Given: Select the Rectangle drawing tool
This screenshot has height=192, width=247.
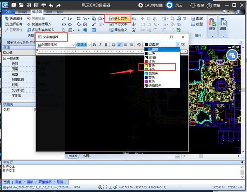Looking at the screenshot, I should coord(78,19).
